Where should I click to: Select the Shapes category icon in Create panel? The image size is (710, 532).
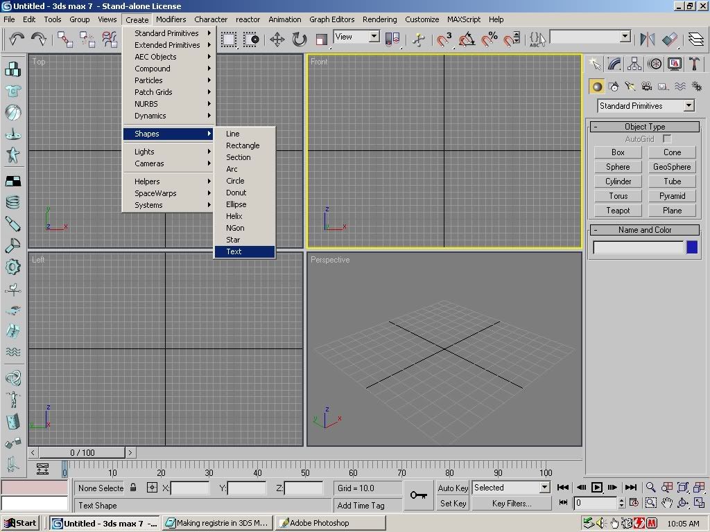614,87
